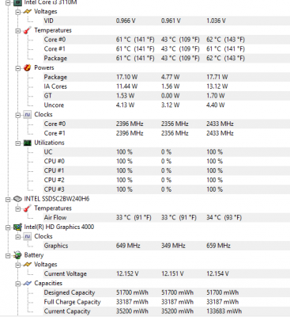Collapse the Utilizations tree branch

[x=17, y=143]
